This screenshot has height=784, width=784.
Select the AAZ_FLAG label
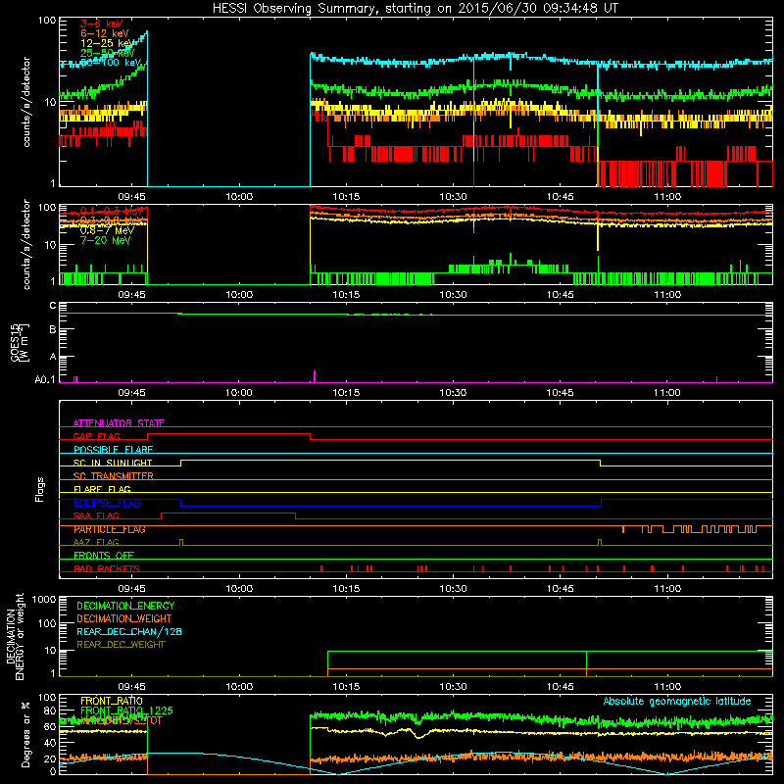point(96,542)
